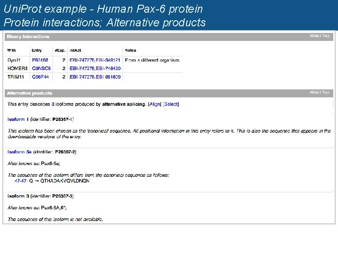Click the '#Exp.' column header
338x254 pixels.
[60, 50]
